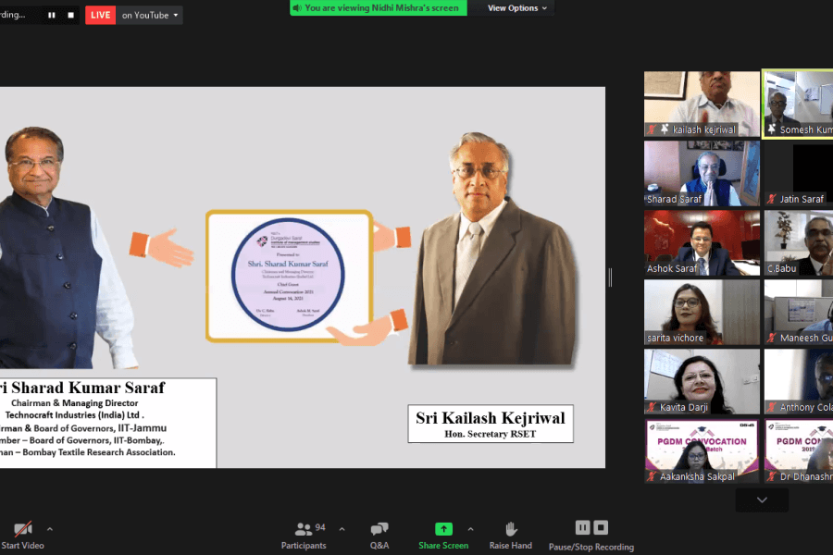833x555 pixels.
Task: Open the View Options menu
Action: point(517,8)
